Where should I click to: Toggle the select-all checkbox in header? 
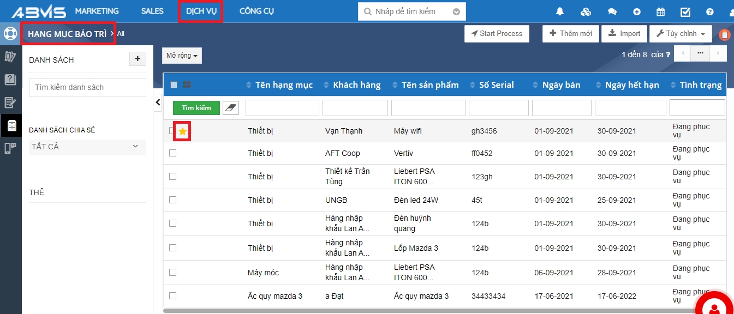coord(174,84)
